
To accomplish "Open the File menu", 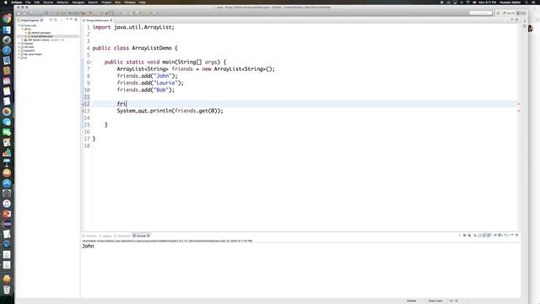I will click(28, 2).
